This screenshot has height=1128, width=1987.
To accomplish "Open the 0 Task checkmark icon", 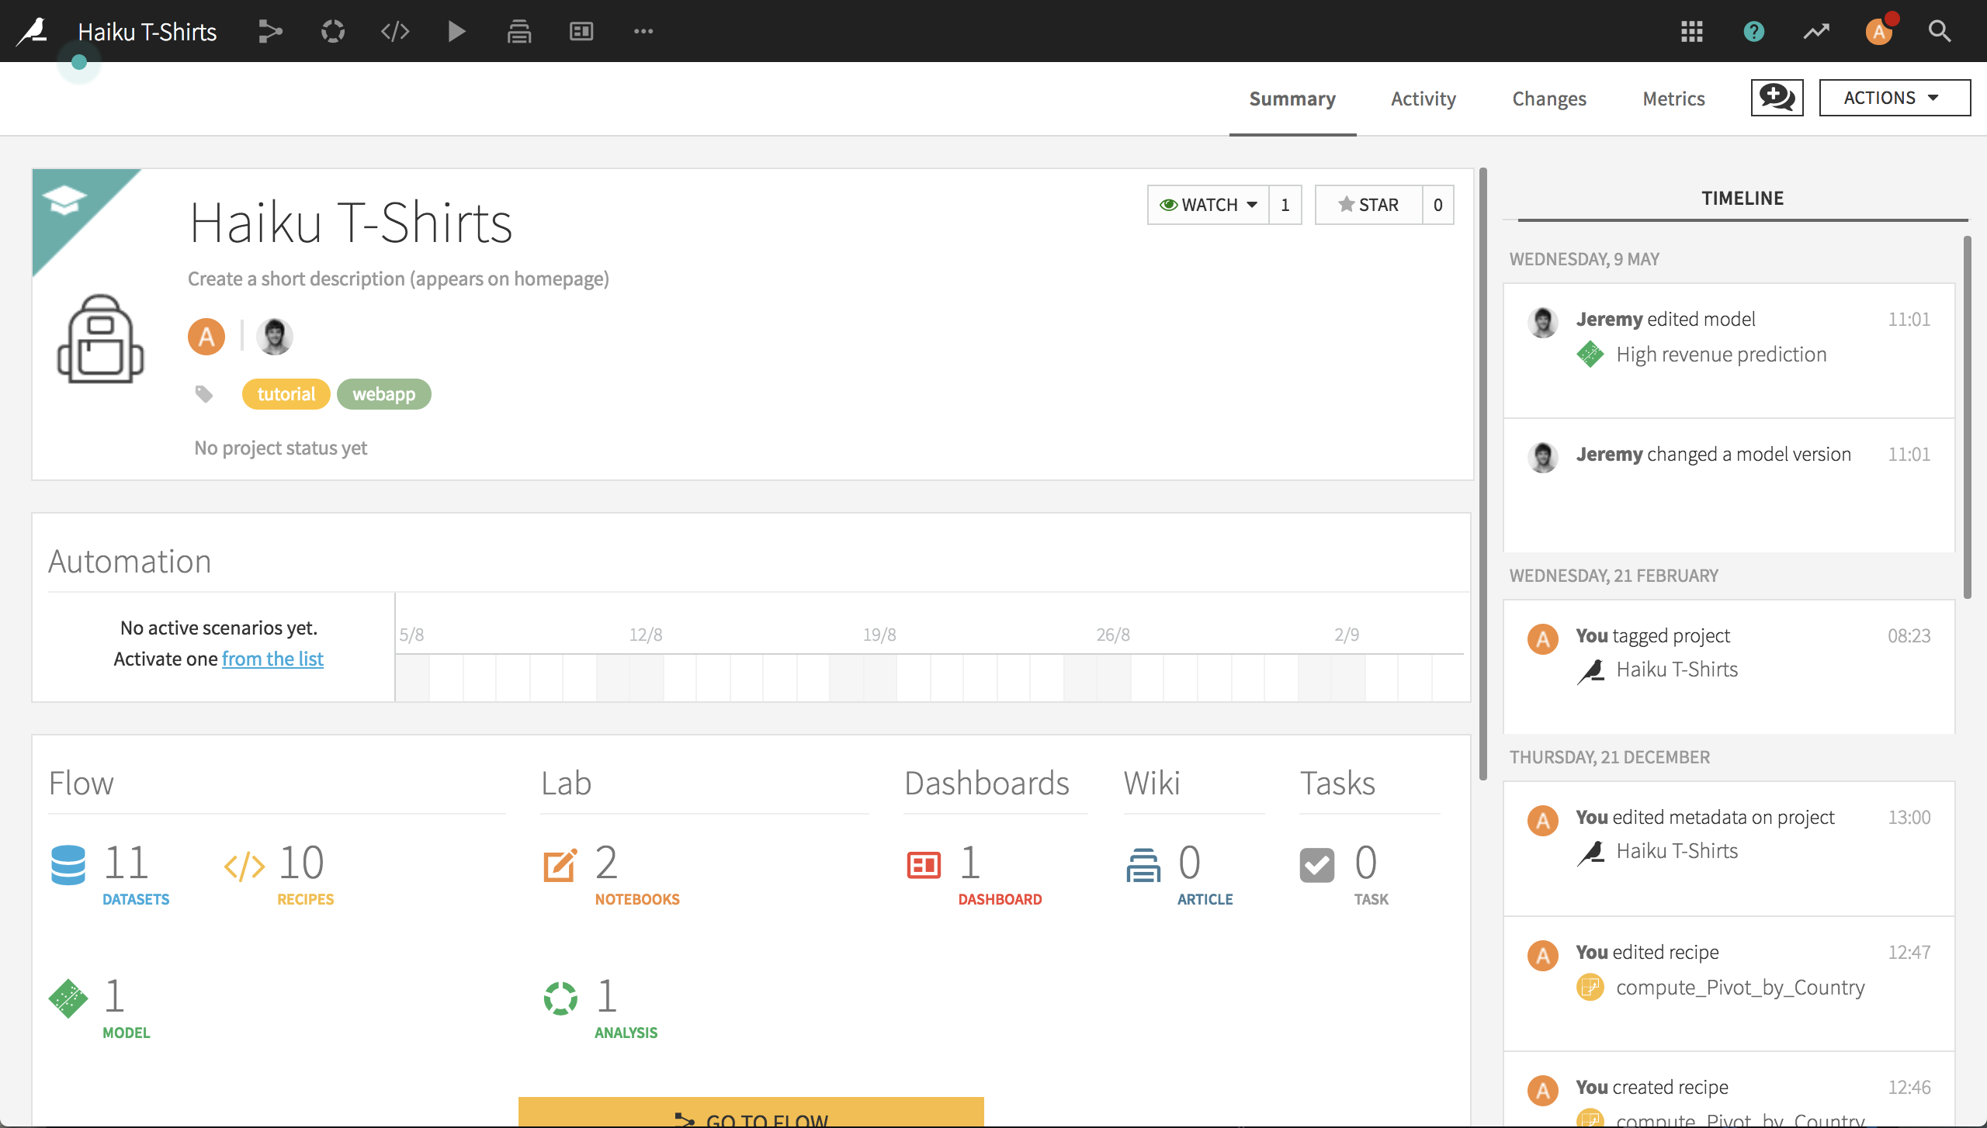I will pos(1317,865).
